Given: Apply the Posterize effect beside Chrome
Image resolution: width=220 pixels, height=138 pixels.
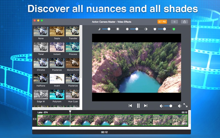Looking at the screenshot, I should (x=57, y=63).
